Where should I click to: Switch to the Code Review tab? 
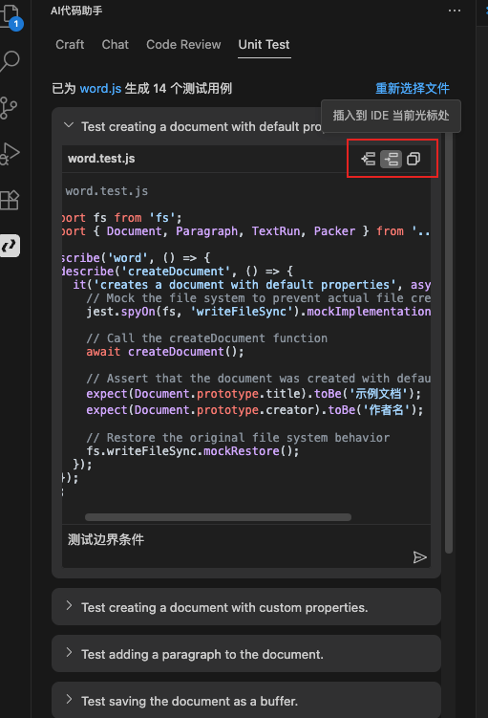pos(183,44)
